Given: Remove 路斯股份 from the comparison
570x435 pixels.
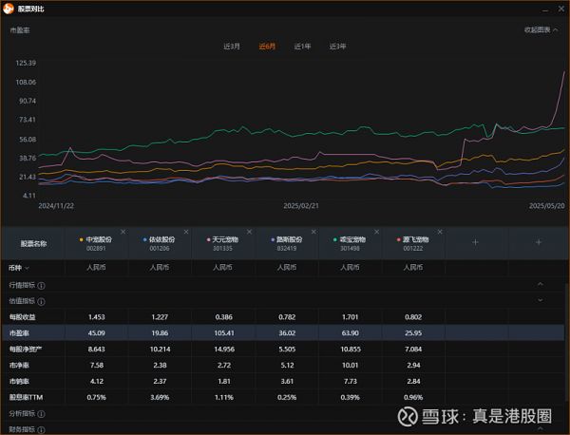Looking at the screenshot, I should tap(313, 232).
